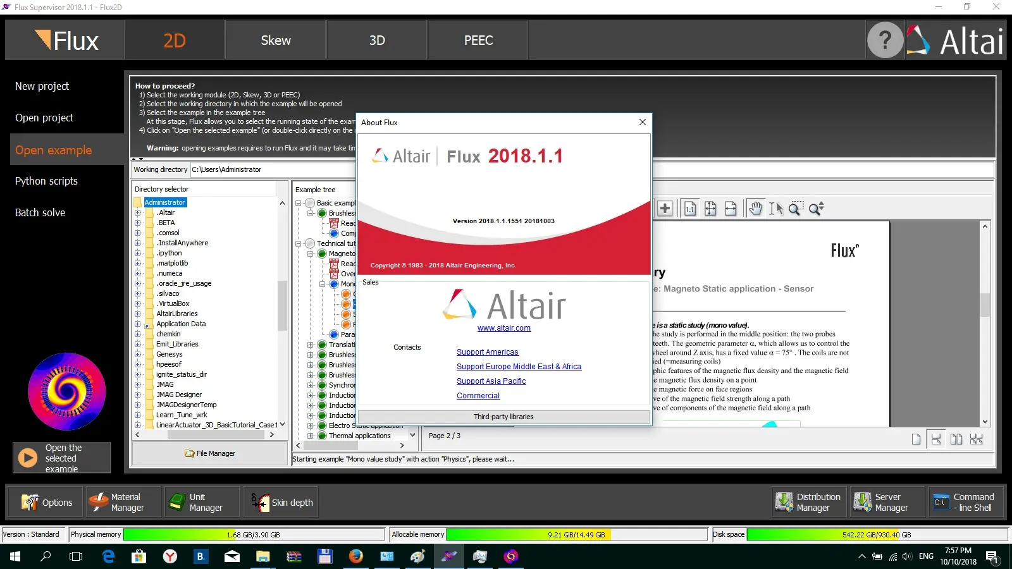
Task: Open the Commercial contact link
Action: pos(478,396)
